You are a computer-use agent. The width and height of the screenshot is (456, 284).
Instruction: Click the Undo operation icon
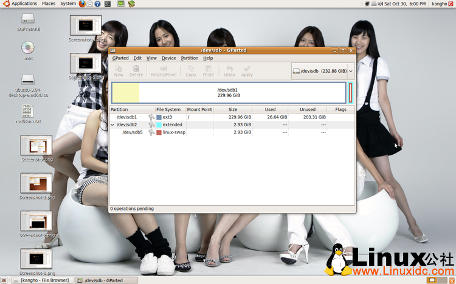point(229,70)
